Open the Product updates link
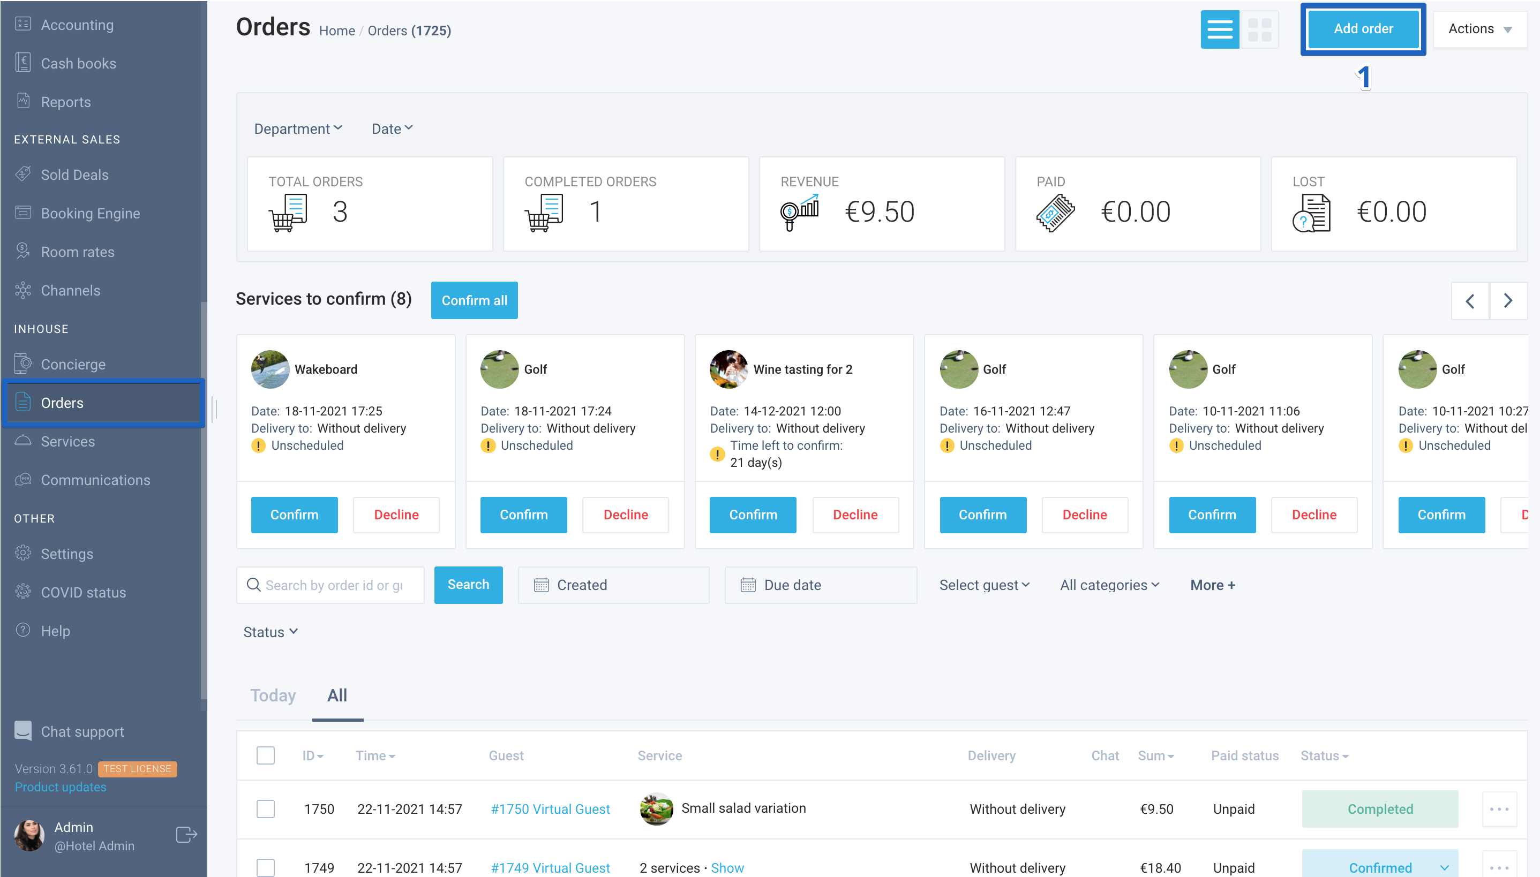 coord(60,787)
